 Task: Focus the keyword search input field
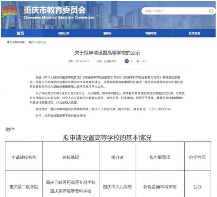point(174,11)
